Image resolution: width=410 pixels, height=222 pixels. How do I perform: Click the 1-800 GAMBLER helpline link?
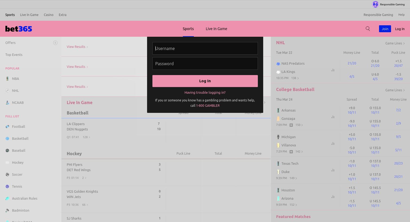(x=208, y=105)
